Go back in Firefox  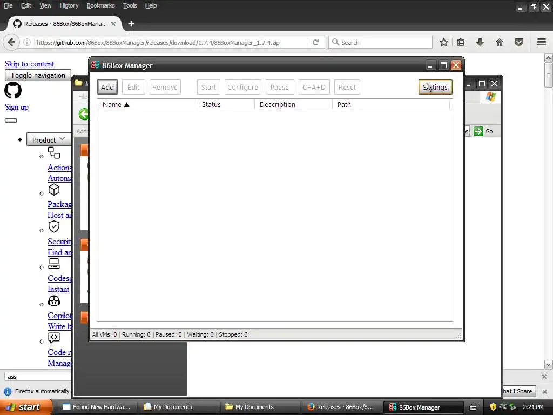tap(11, 42)
